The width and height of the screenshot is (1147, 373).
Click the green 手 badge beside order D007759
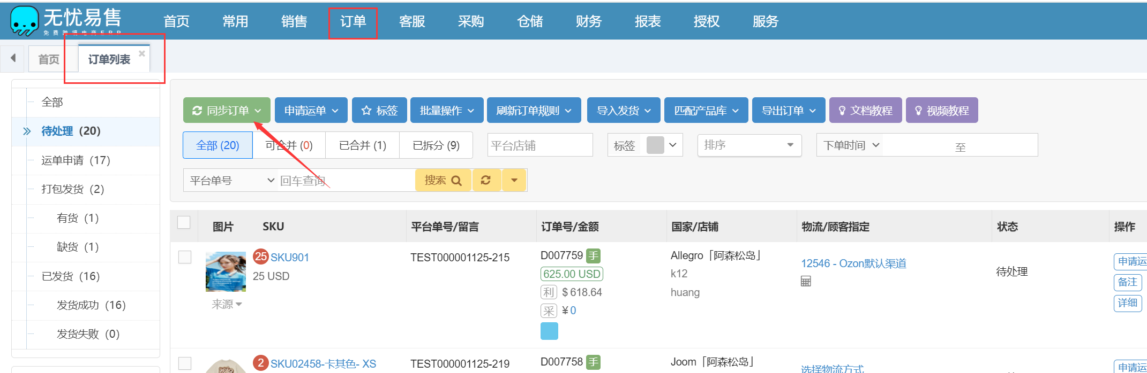click(593, 256)
